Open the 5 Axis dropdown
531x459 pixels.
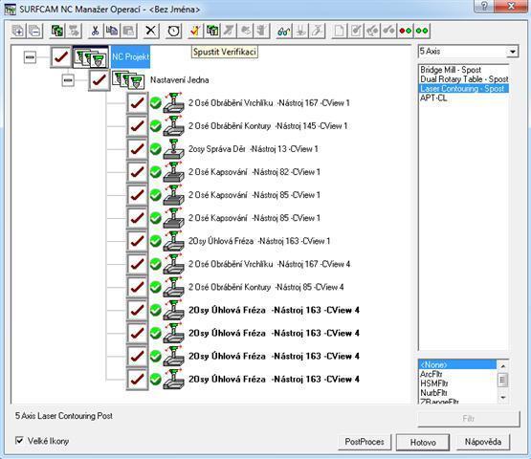(513, 52)
